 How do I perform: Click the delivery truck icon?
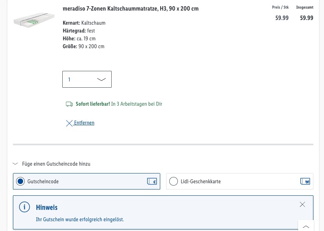pos(69,104)
